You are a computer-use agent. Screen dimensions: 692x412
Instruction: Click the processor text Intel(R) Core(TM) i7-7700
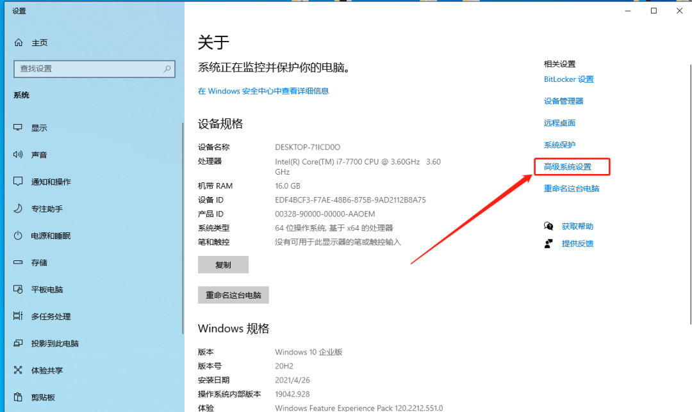[x=358, y=166]
